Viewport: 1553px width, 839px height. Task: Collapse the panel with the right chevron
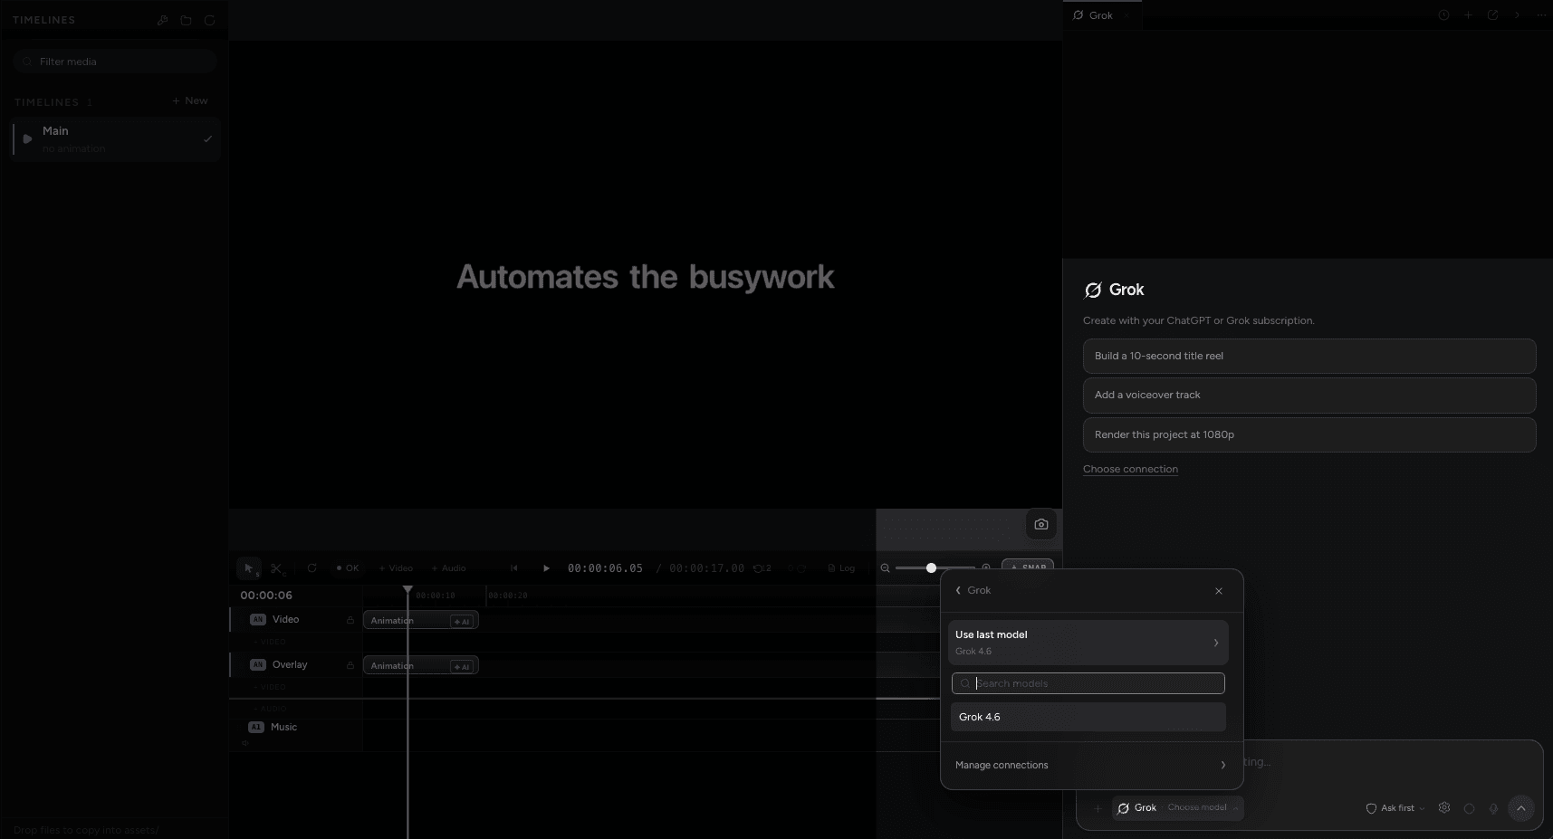(x=1517, y=15)
